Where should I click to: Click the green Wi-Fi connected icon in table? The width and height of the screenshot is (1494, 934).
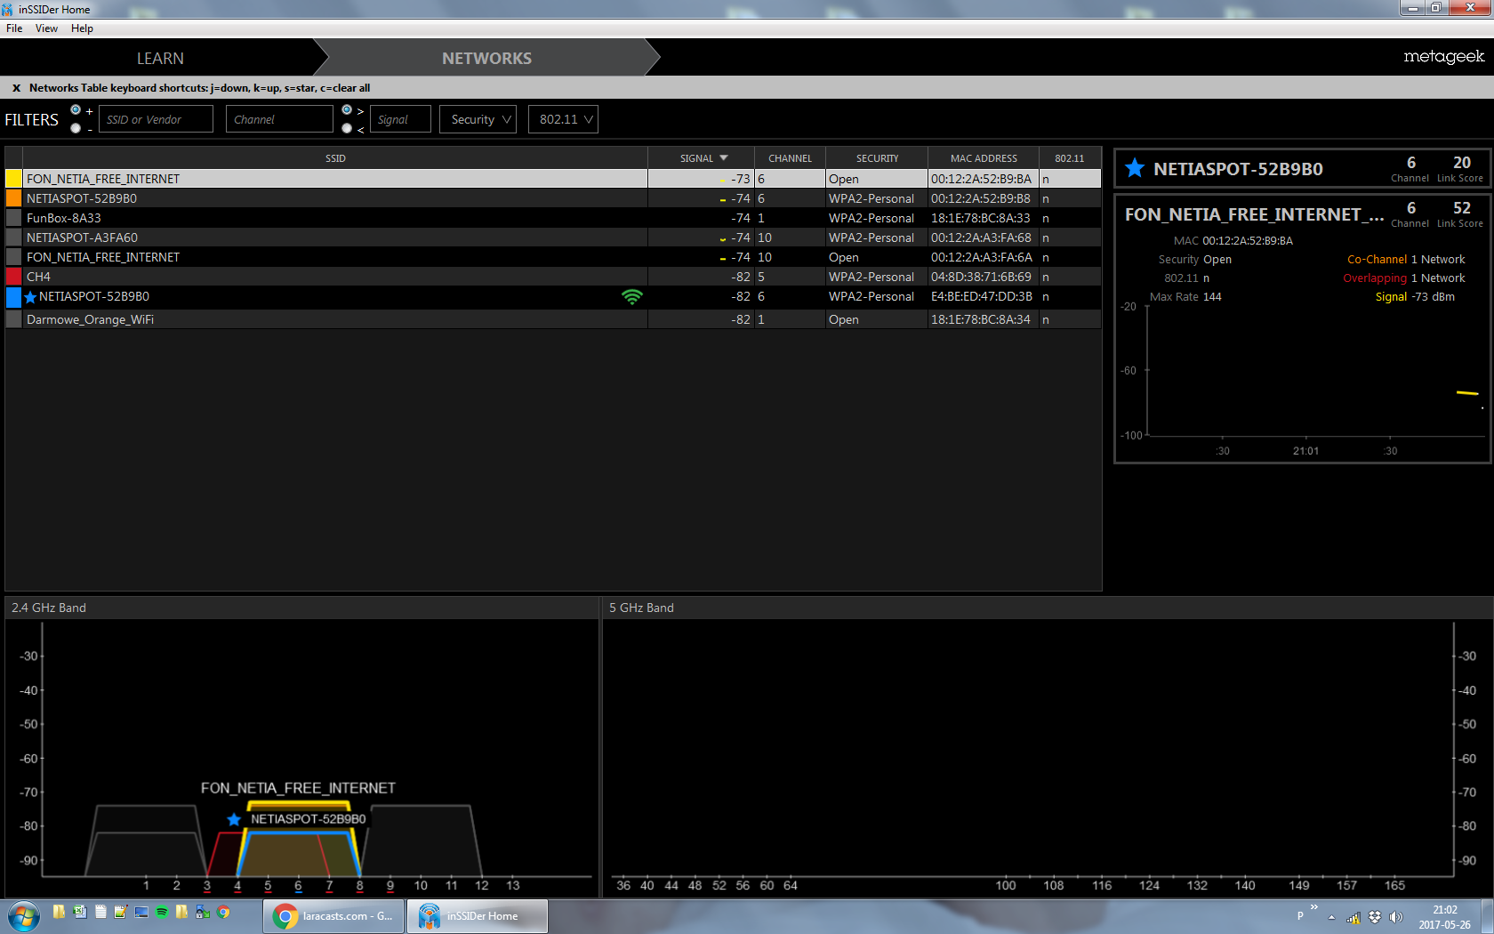(631, 297)
